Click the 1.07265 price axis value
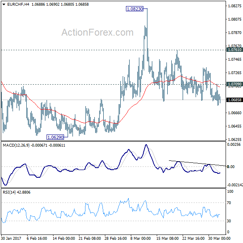This screenshot has height=243, width=243. click(x=235, y=72)
